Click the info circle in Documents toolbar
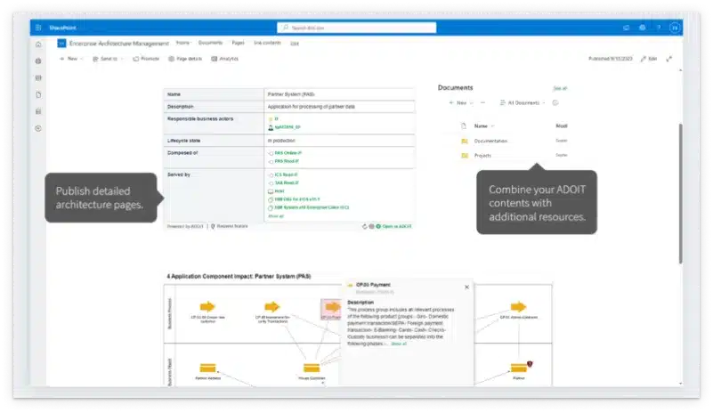This screenshot has width=713, height=413. [x=555, y=102]
